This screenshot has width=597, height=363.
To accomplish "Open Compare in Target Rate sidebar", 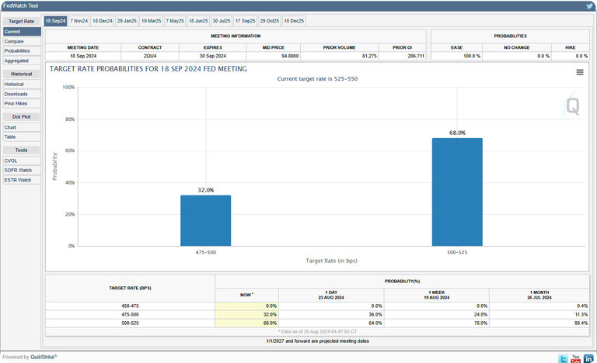I will point(14,41).
